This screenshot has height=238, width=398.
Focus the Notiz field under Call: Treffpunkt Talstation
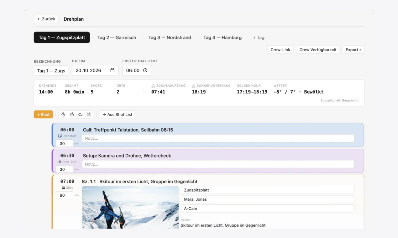pyautogui.click(x=218, y=138)
